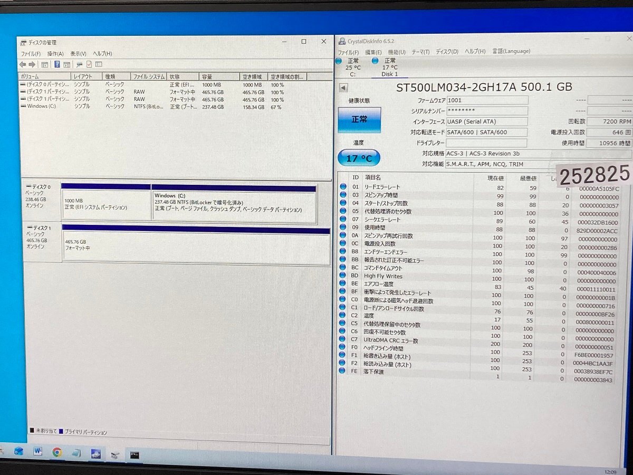Click the 10956 時間 power-on hours field
633x475 pixels.
pos(609,143)
